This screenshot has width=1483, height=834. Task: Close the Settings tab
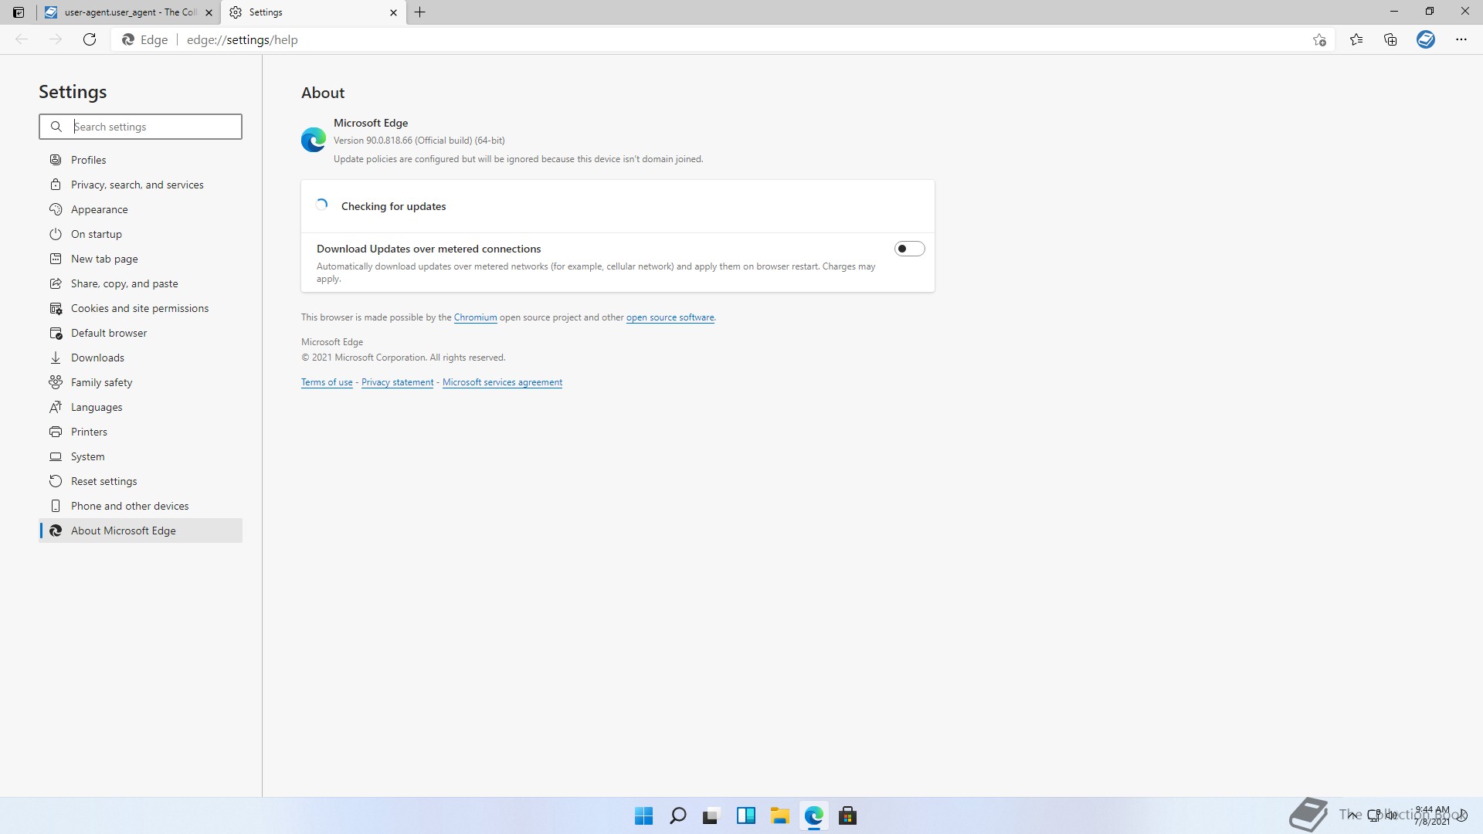(393, 12)
